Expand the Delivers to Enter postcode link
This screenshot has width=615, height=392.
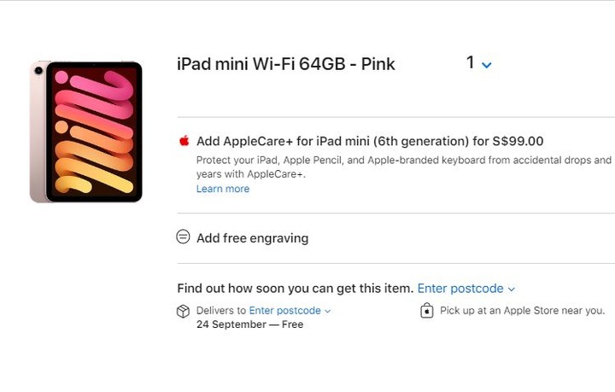click(290, 311)
